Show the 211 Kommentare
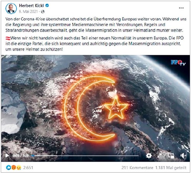Screen dimensions: 191x173 137,168
